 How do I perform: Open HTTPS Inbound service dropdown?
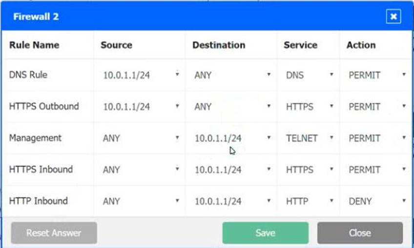310,170
